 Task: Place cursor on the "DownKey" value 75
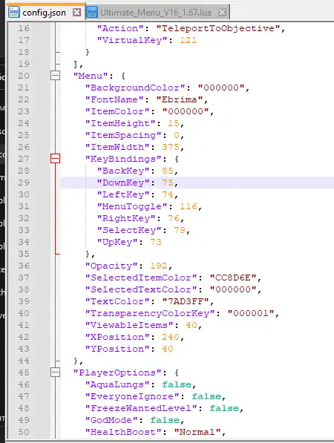[167, 183]
